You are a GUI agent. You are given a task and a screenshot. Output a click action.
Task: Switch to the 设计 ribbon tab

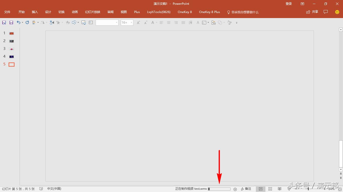pyautogui.click(x=48, y=12)
